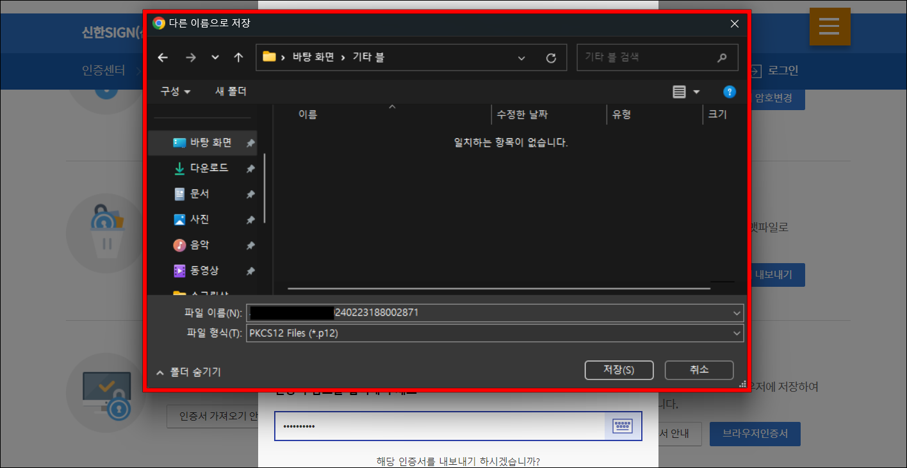Open the 구성 menu
This screenshot has height=468, width=907.
point(174,92)
